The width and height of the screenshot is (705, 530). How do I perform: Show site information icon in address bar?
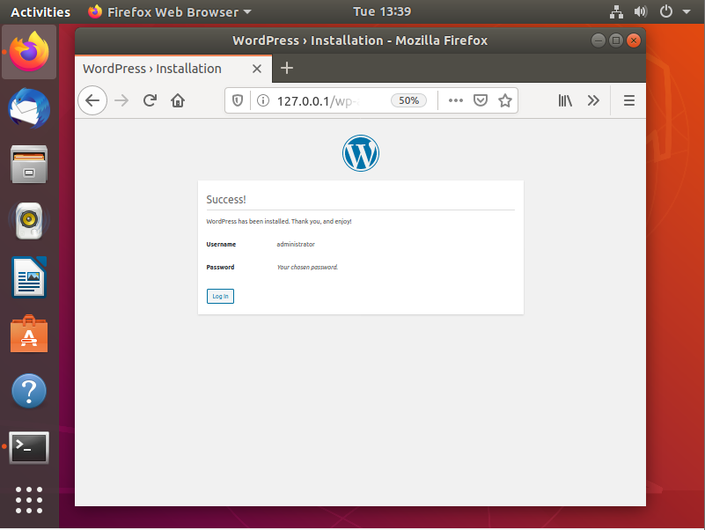point(263,100)
